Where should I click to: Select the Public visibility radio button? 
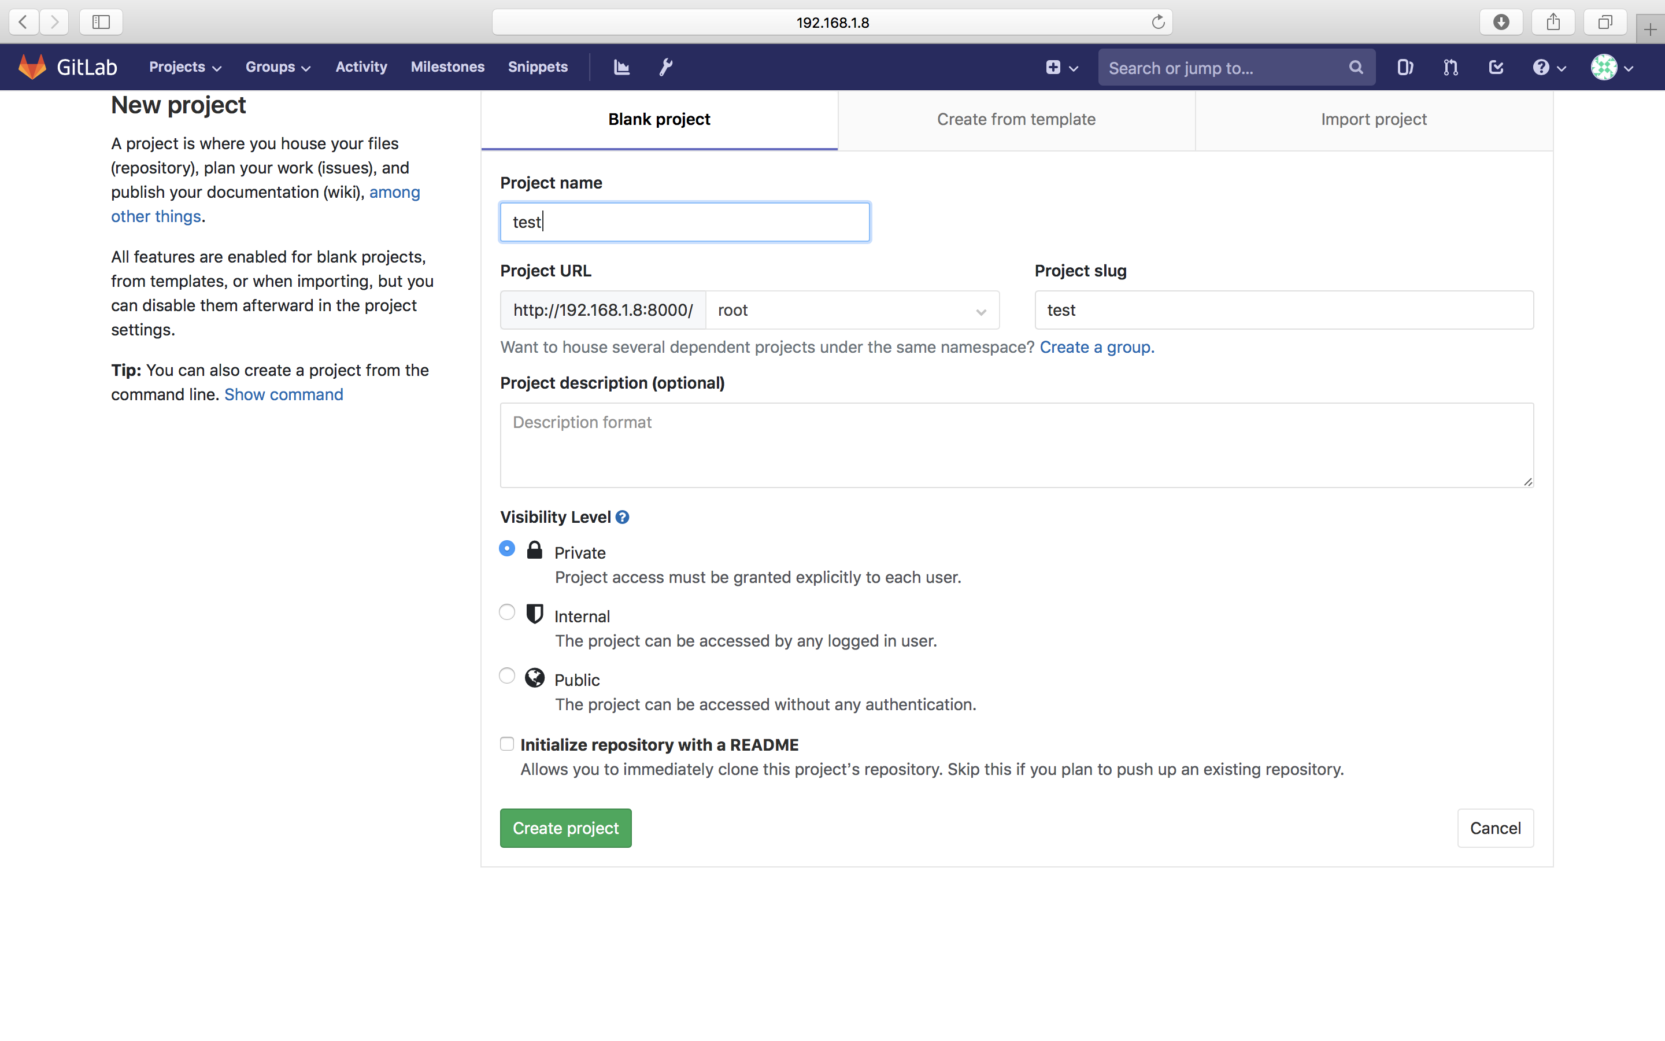click(507, 675)
